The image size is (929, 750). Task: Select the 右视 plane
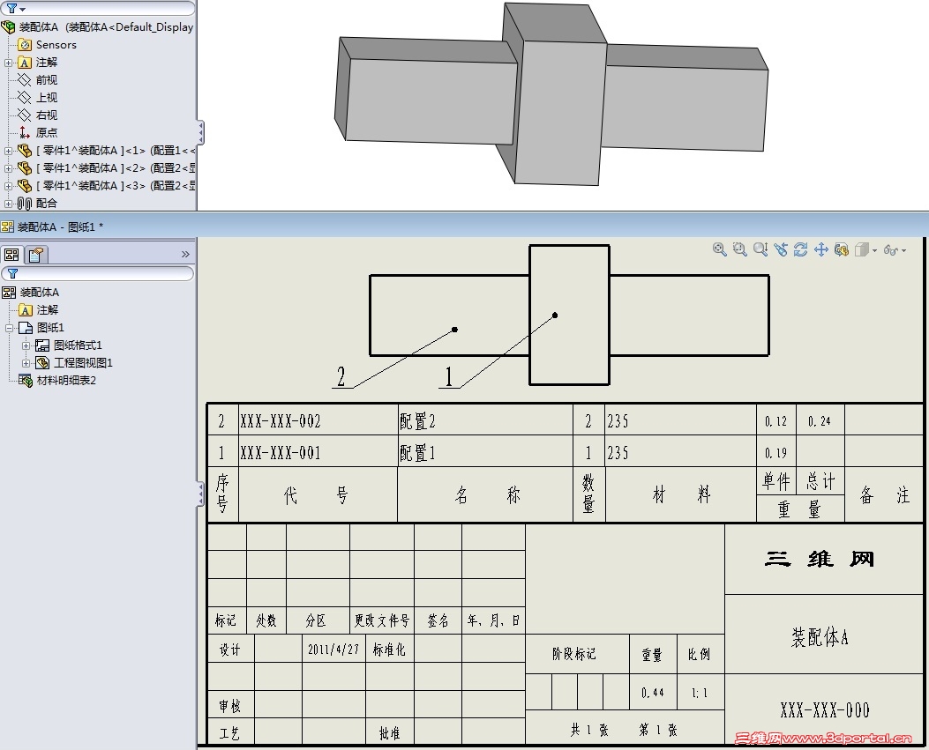(46, 115)
